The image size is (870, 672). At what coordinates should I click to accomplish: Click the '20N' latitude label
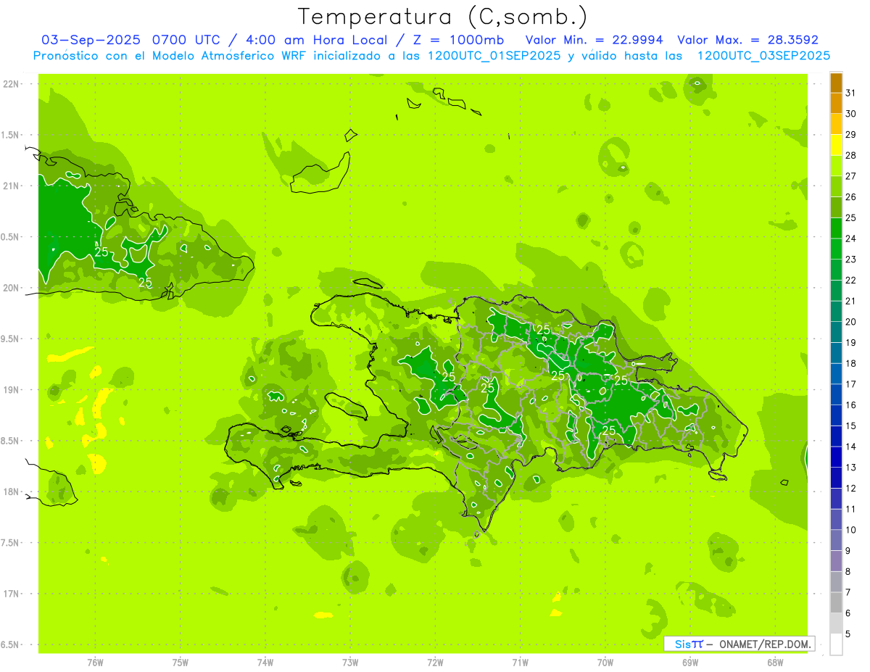12,288
